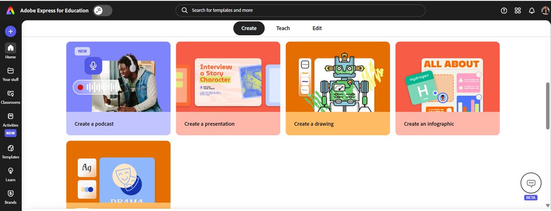Open the Create a podcast card
The height and width of the screenshot is (211, 551).
118,88
